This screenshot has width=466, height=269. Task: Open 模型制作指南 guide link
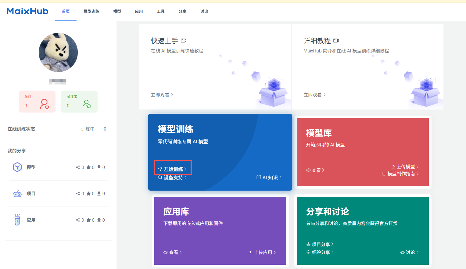pos(400,174)
